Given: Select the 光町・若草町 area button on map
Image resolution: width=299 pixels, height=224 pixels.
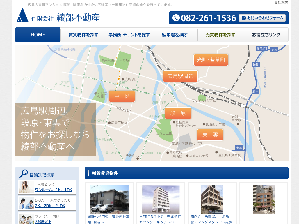Looking at the screenshot, I should click(x=211, y=60).
